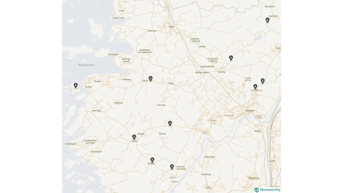Click the Kungälv town label
Screen dimensions: 343x193
(250, 110)
